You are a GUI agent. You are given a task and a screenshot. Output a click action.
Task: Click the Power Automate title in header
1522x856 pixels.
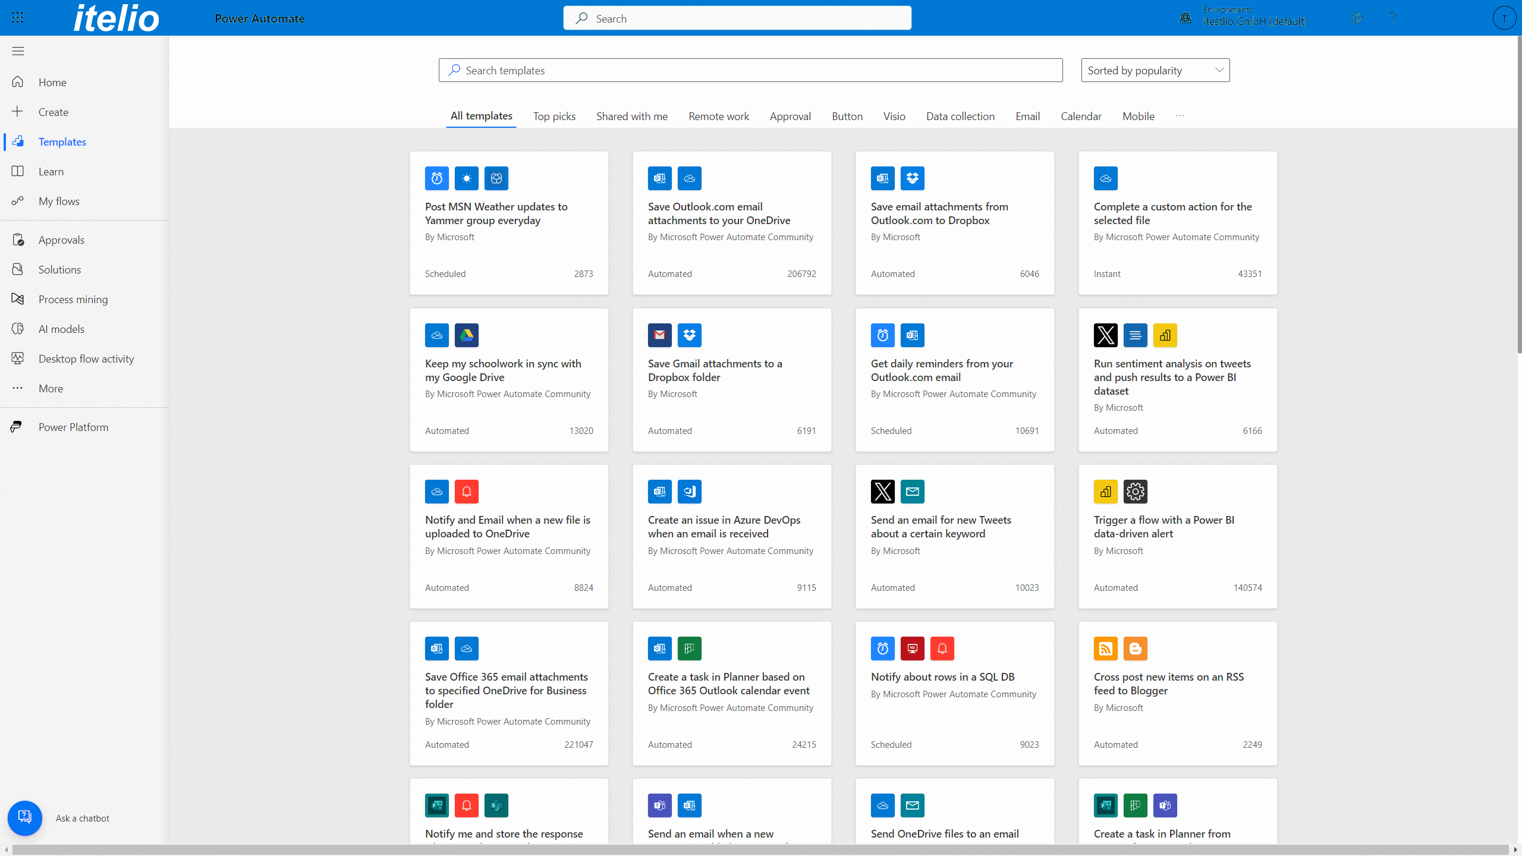260,18
